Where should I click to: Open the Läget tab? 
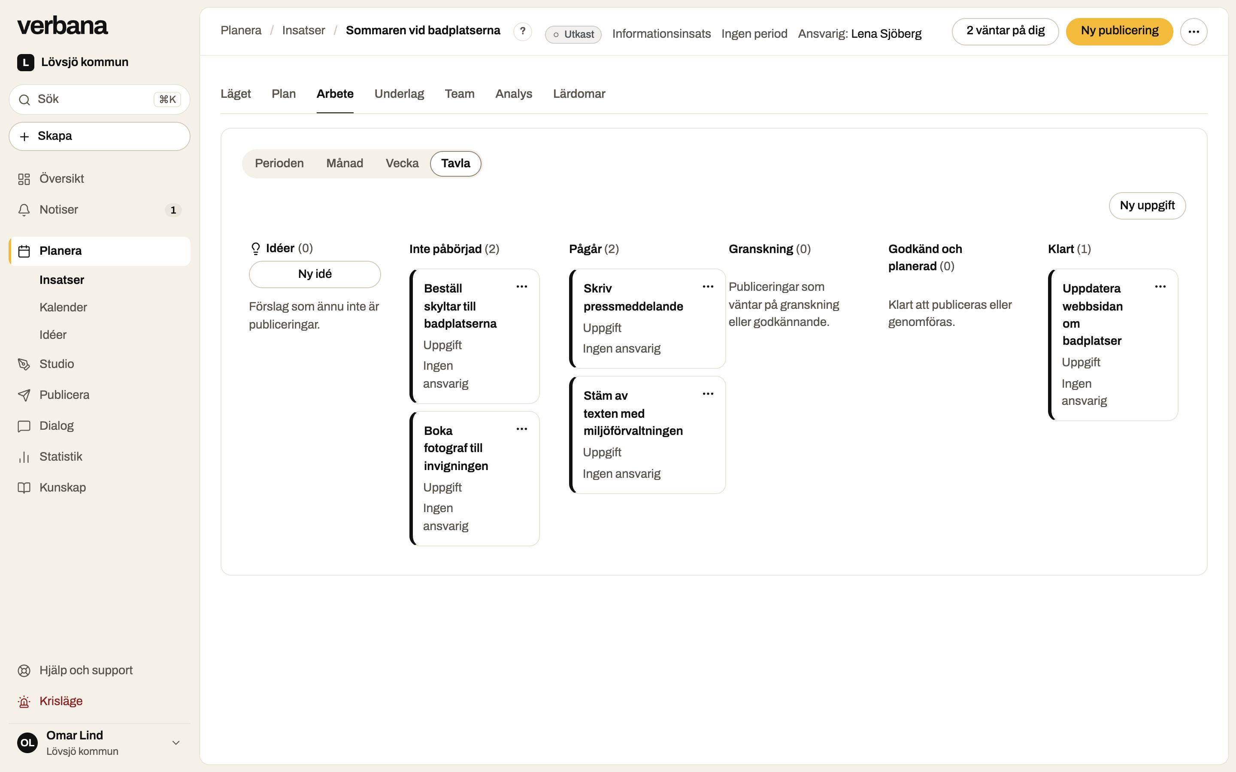tap(236, 94)
